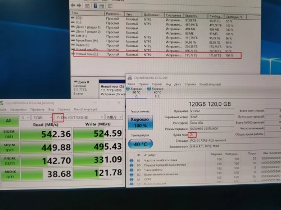The image size is (281, 210).
Task: Click the forward arrow in Disk Management toolbar
Action: pyautogui.click(x=79, y=6)
